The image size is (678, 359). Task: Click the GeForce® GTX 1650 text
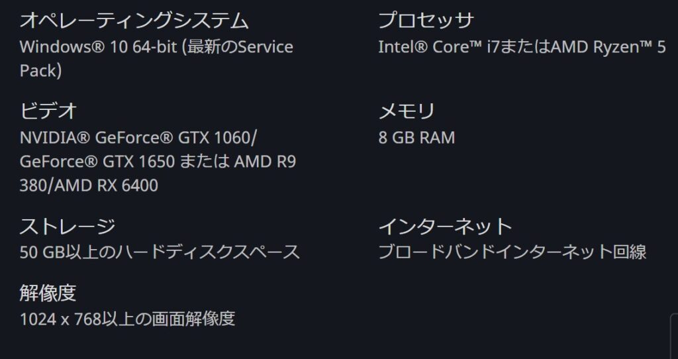tap(97, 162)
